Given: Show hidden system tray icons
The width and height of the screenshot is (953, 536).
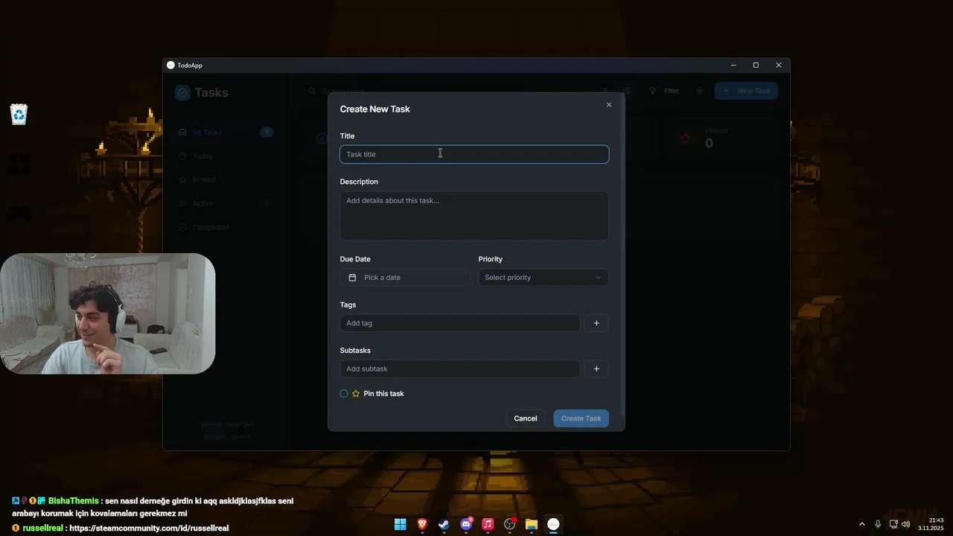Looking at the screenshot, I should pyautogui.click(x=862, y=524).
